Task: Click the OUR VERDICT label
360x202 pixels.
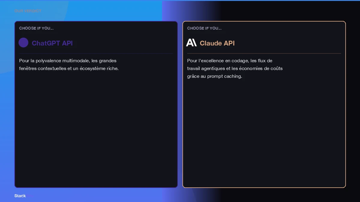Action: point(28,11)
